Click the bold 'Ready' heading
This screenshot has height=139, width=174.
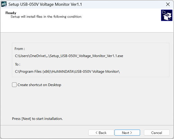pyautogui.click(x=11, y=13)
